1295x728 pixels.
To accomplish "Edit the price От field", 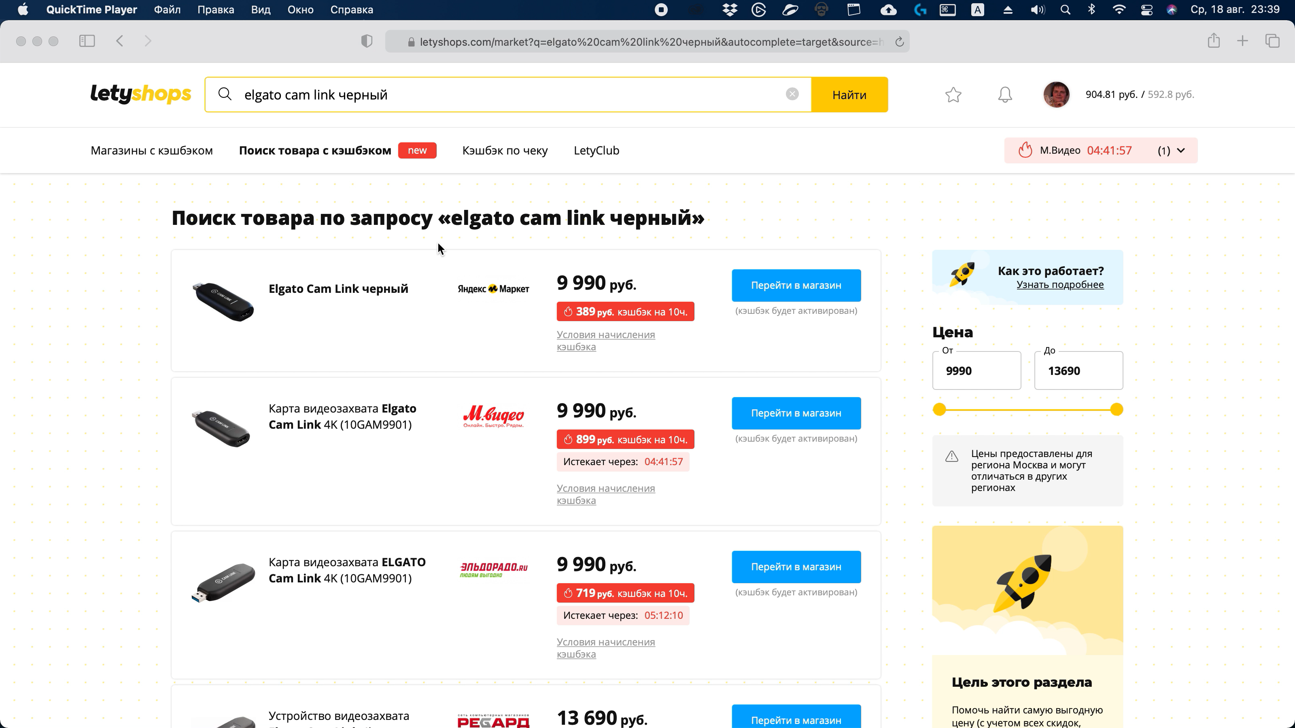I will pos(976,371).
